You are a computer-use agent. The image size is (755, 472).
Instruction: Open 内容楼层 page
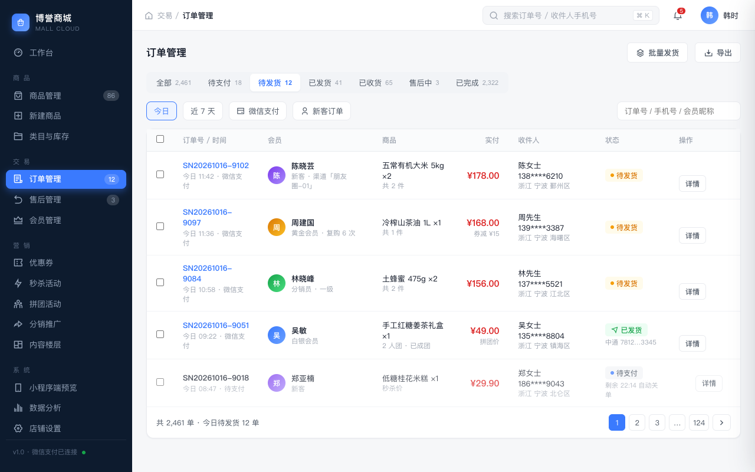point(66,345)
